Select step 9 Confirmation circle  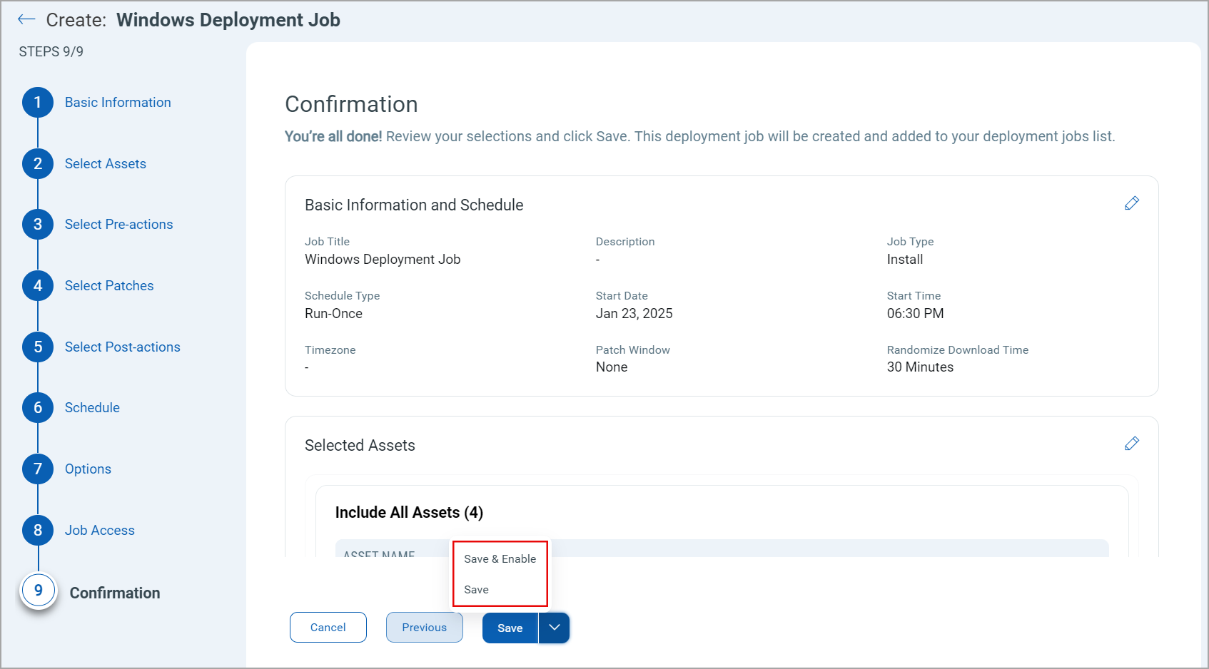click(x=37, y=591)
